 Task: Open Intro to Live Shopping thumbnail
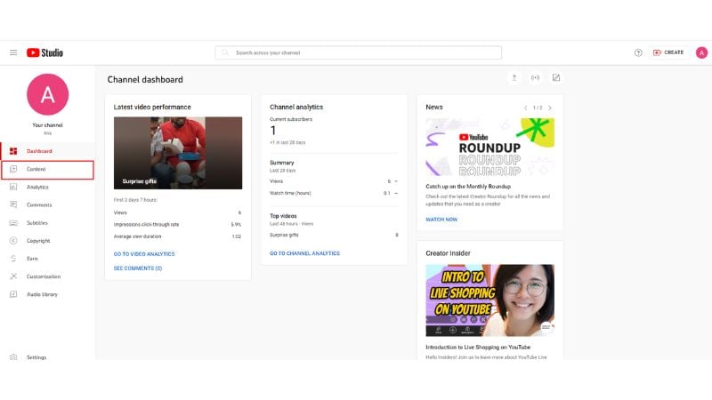click(x=490, y=300)
